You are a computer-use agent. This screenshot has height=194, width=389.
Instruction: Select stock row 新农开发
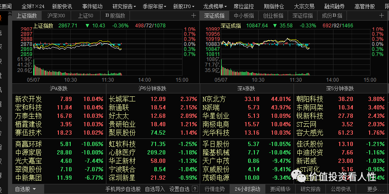(x=59, y=99)
